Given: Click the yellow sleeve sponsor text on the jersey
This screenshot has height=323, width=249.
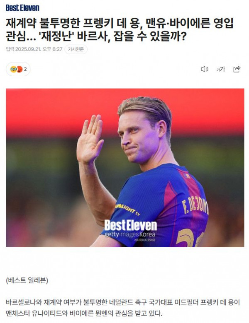Looking at the screenshot, I should click(127, 210).
